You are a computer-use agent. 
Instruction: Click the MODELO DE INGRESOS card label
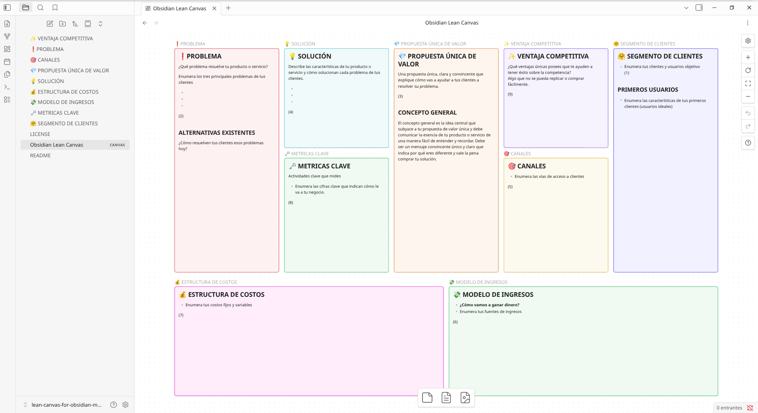(478, 282)
